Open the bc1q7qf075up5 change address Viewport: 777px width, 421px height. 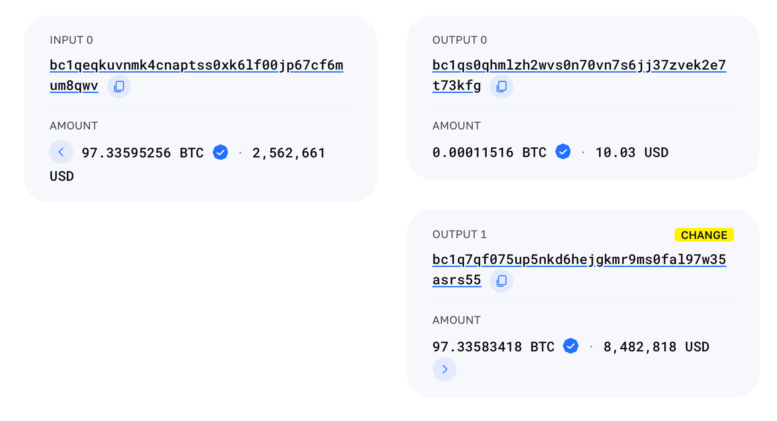point(579,260)
